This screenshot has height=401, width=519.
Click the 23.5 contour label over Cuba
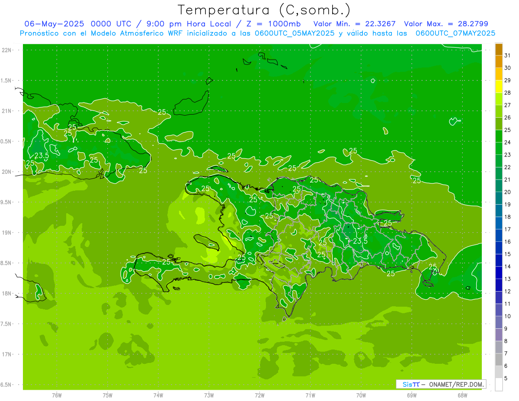tap(42, 156)
